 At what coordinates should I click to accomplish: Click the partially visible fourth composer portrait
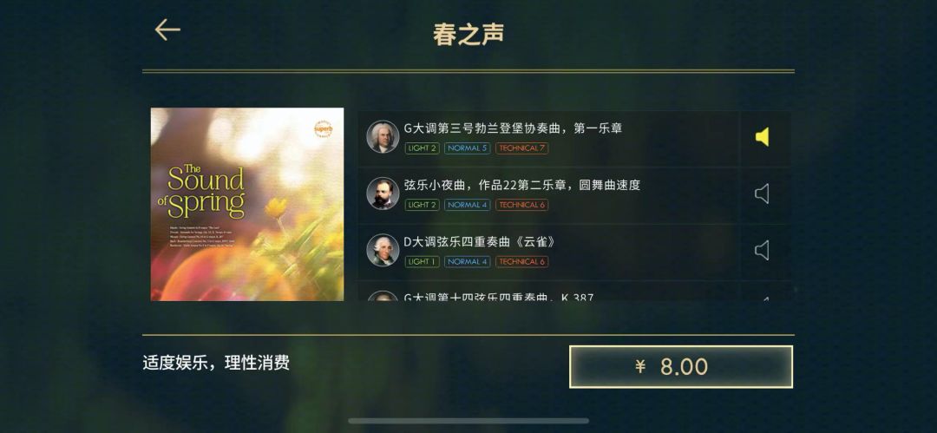tap(383, 296)
